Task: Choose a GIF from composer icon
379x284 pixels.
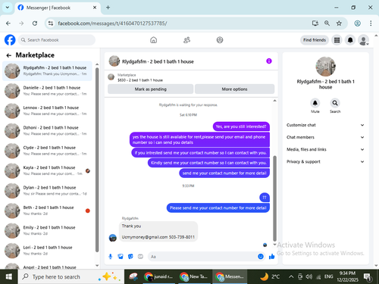Action: tap(140, 257)
